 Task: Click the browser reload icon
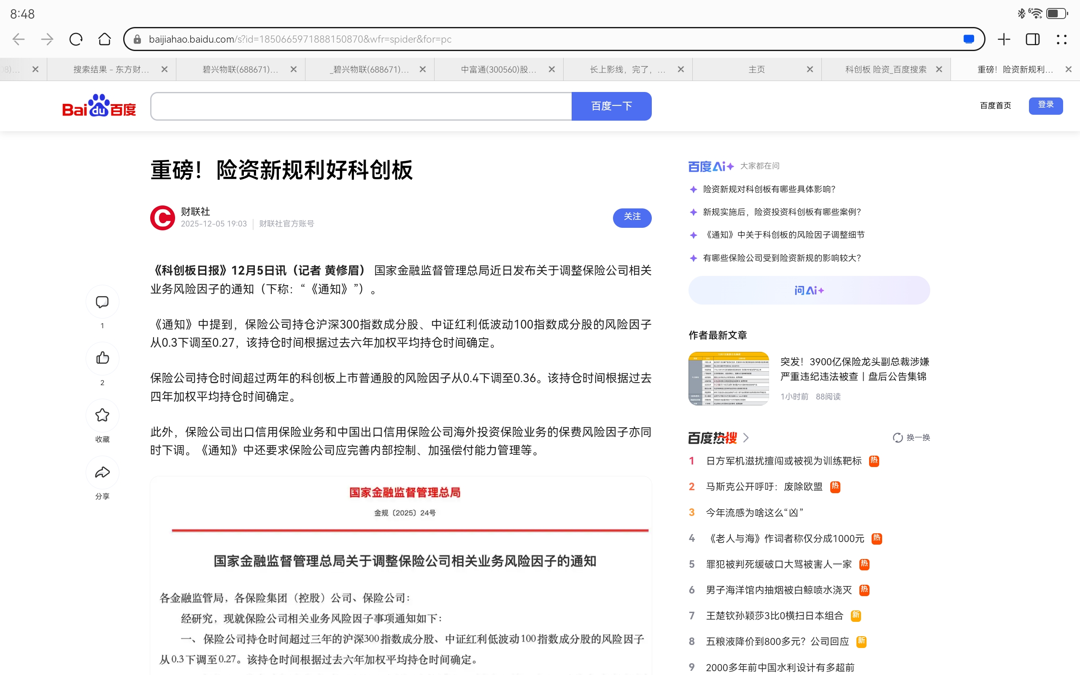[76, 39]
